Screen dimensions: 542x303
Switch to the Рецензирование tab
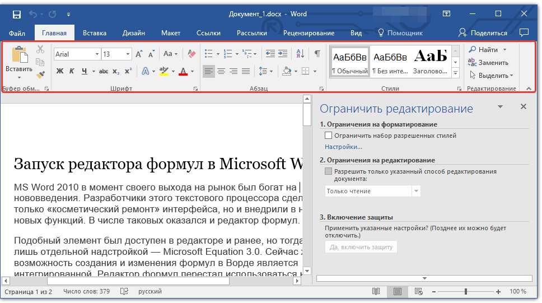(x=309, y=33)
